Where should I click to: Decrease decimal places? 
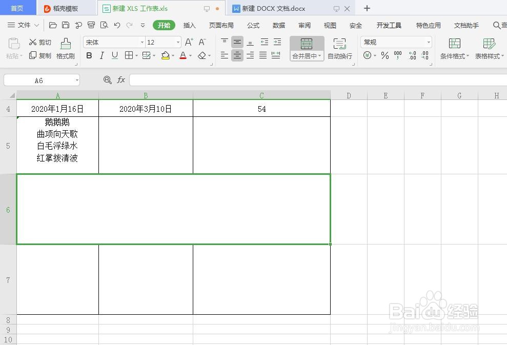(425, 55)
